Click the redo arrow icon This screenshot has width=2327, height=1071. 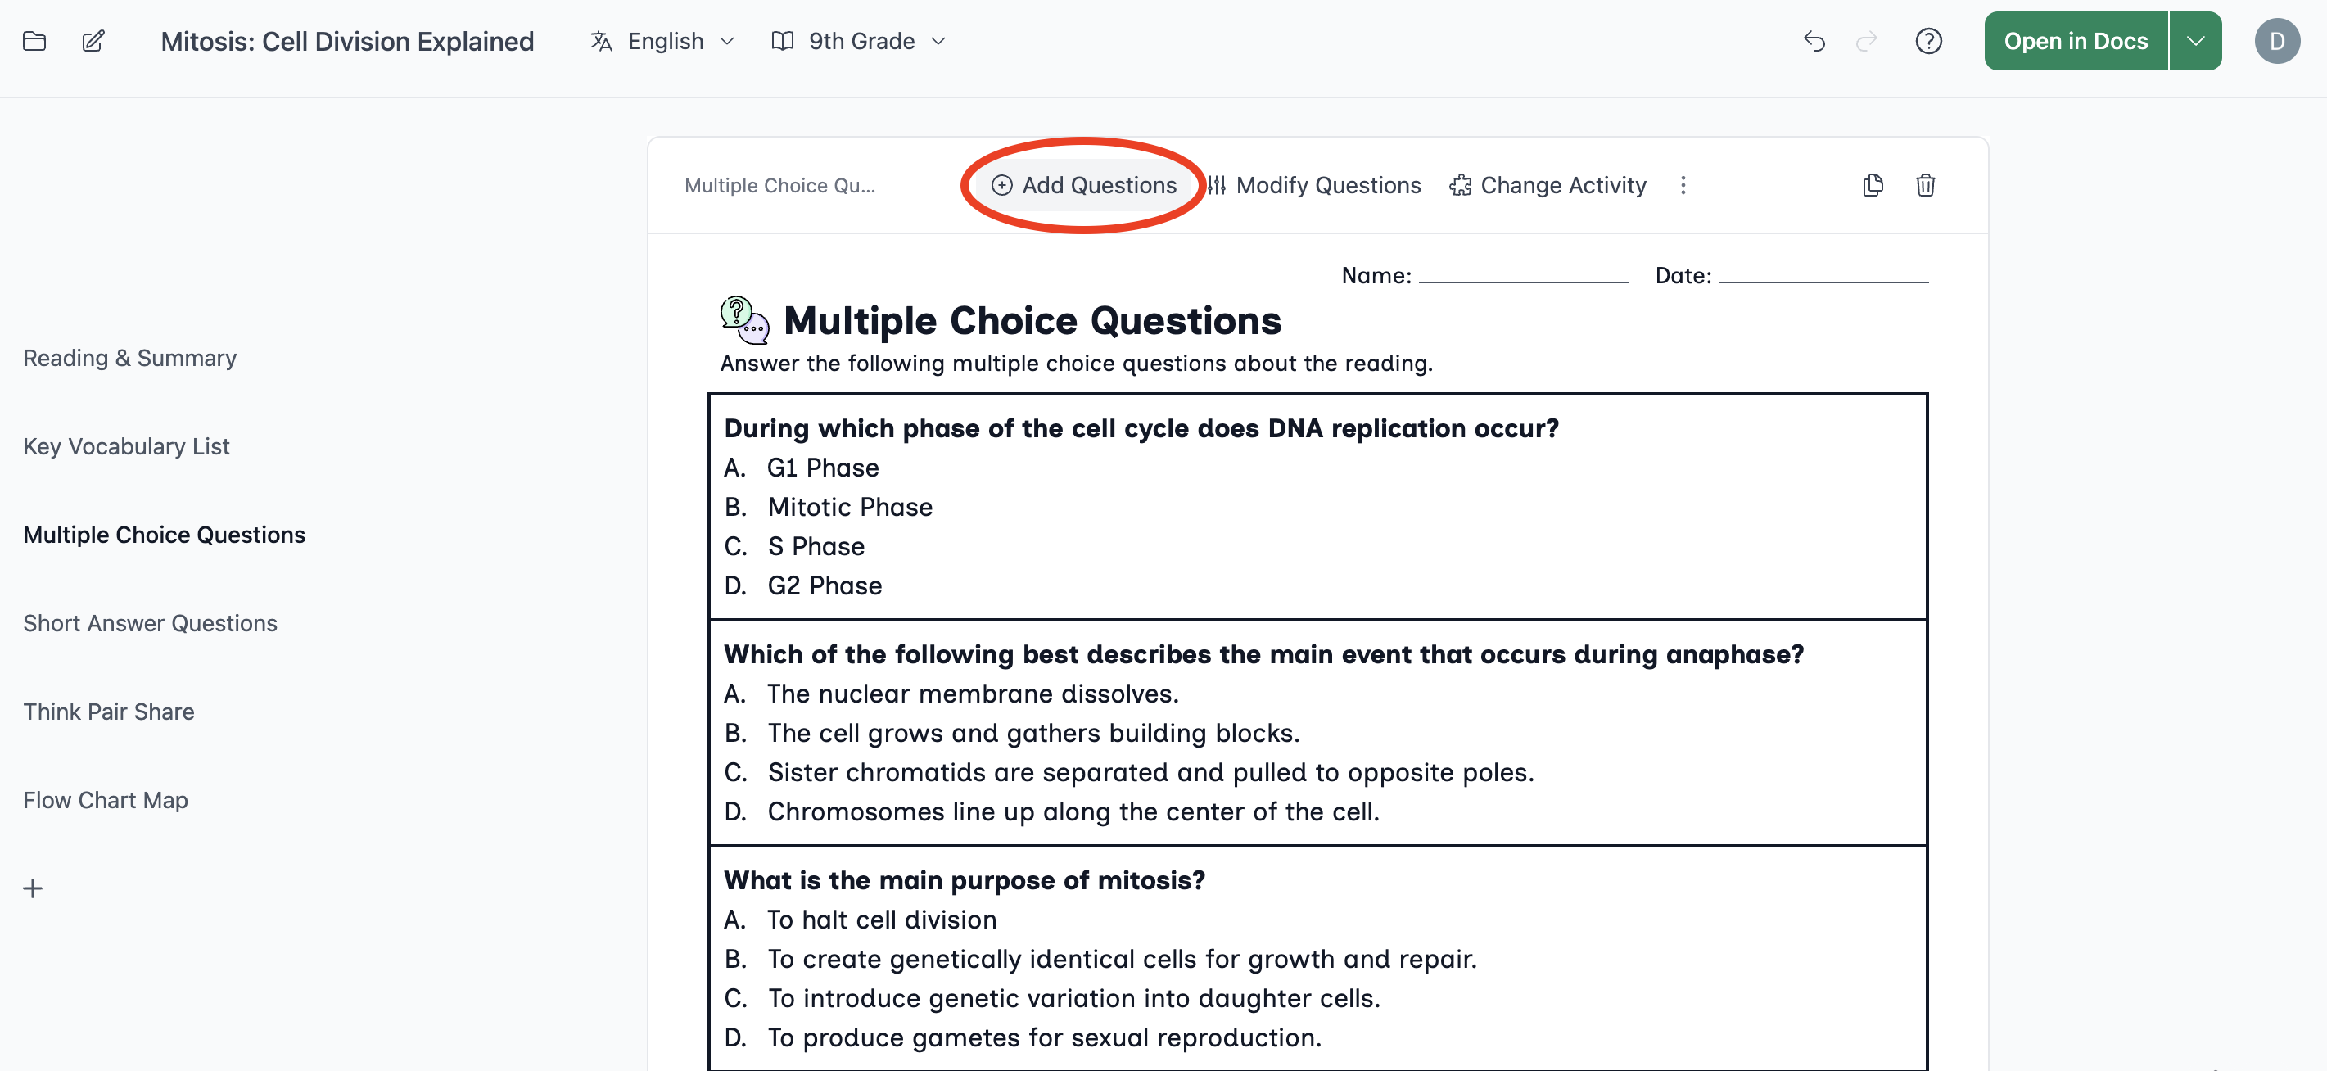point(1866,42)
